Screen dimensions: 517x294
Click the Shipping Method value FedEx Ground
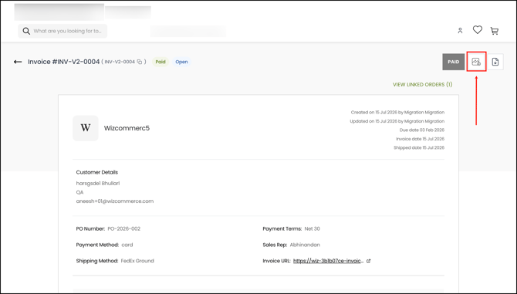click(x=137, y=261)
